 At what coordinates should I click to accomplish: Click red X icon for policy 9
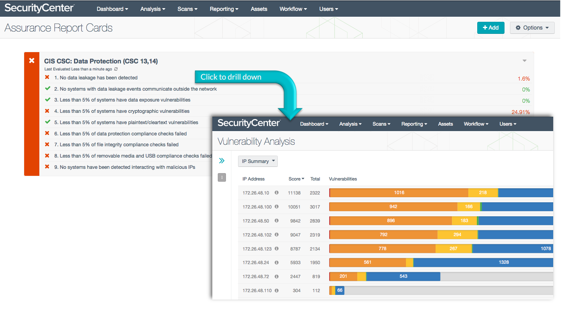pos(47,167)
